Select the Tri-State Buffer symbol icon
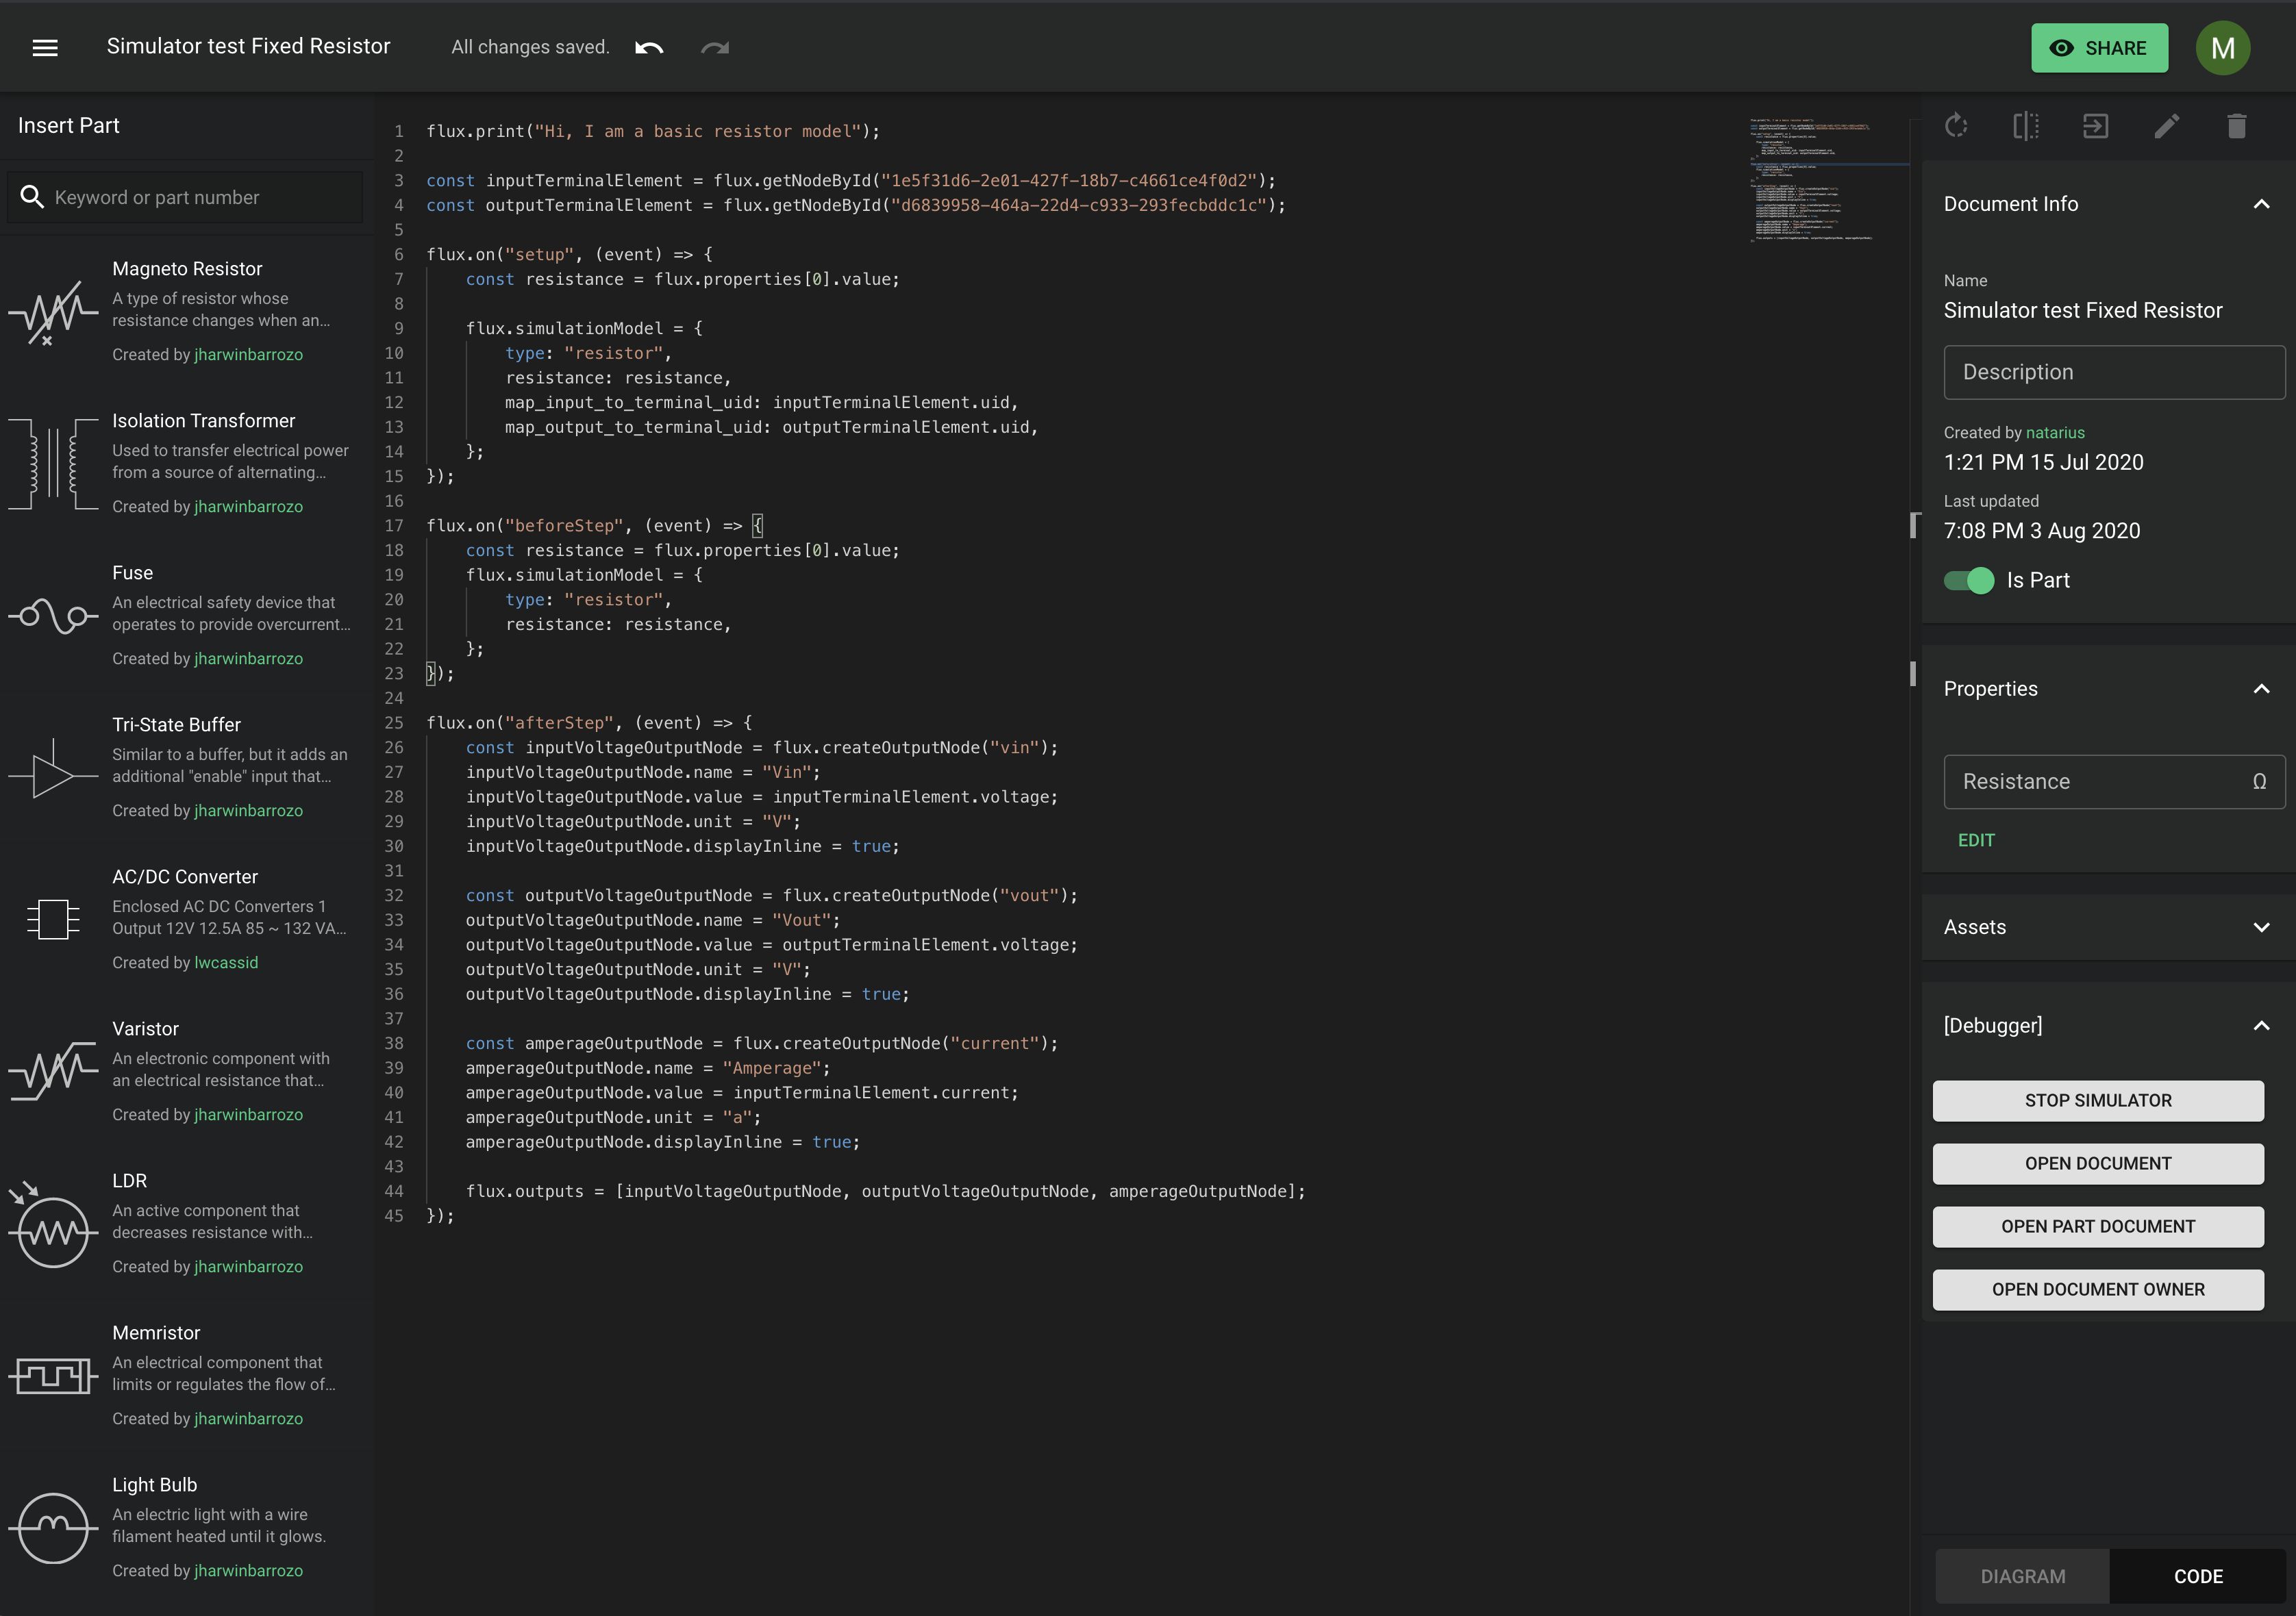Screen dimensions: 2296x1616 (x=53, y=770)
